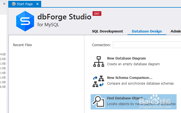
Task: Switch to the Start Page tab
Action: coord(25,4)
